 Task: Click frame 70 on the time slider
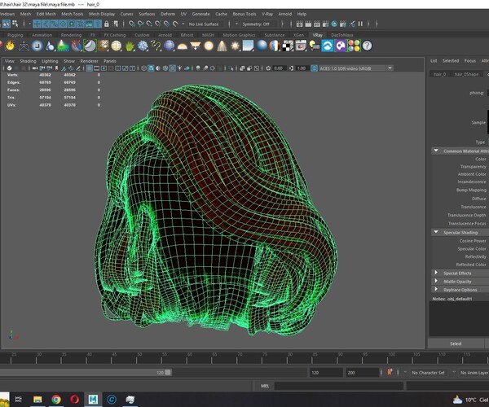237,358
